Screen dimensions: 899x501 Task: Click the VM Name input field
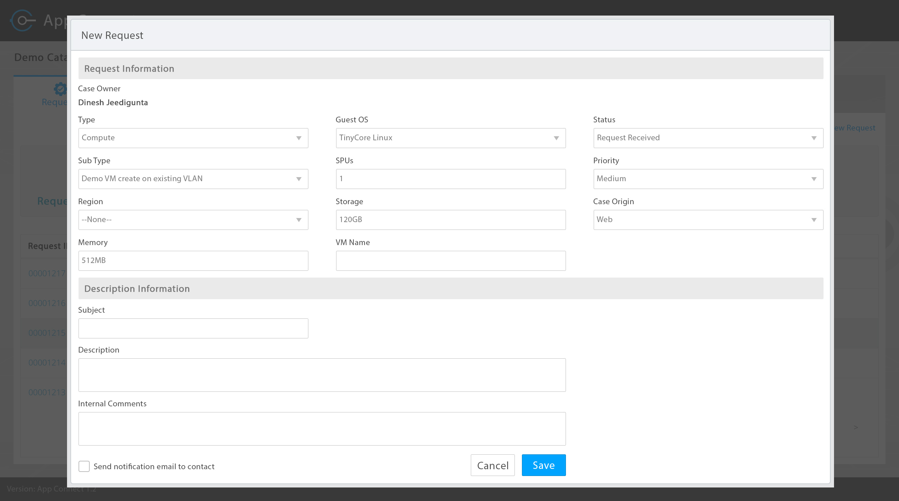450,261
